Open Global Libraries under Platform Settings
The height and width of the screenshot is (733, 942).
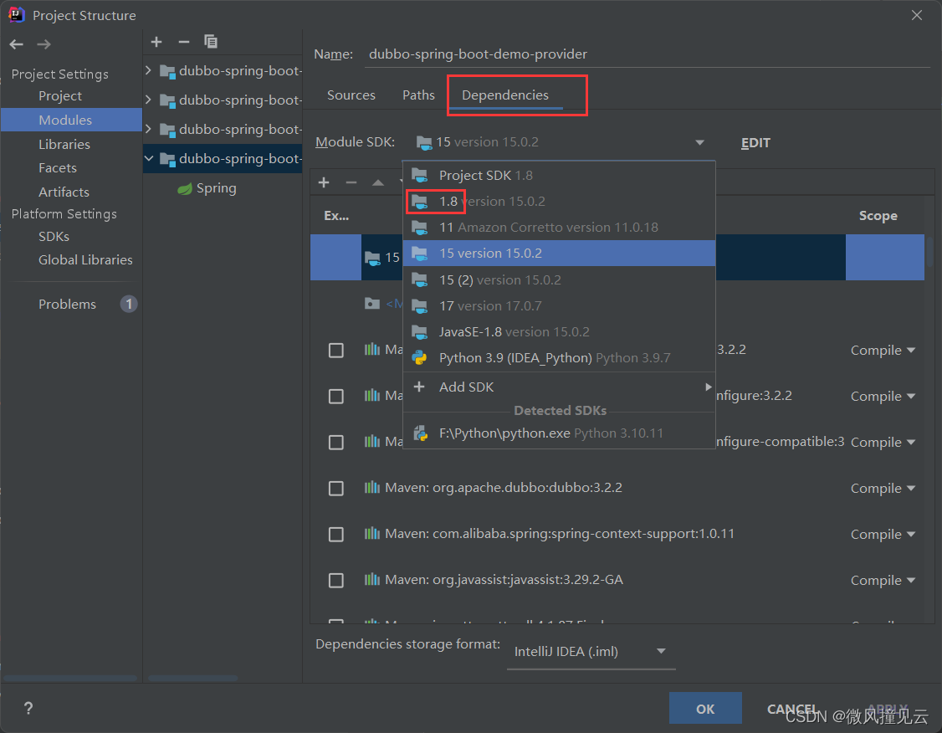[86, 260]
